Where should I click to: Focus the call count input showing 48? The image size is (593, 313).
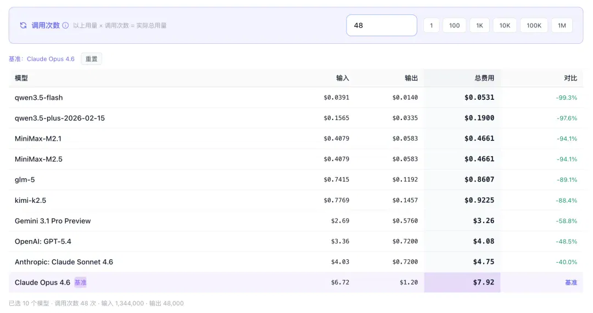382,25
